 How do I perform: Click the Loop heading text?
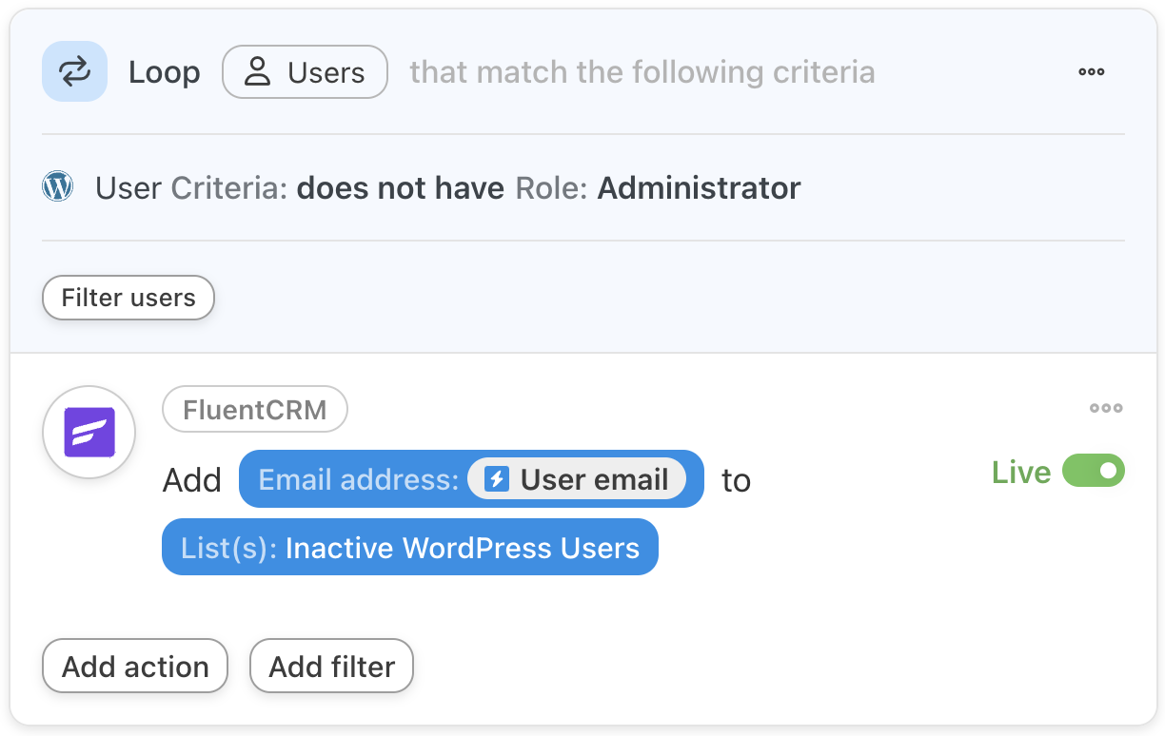[165, 72]
